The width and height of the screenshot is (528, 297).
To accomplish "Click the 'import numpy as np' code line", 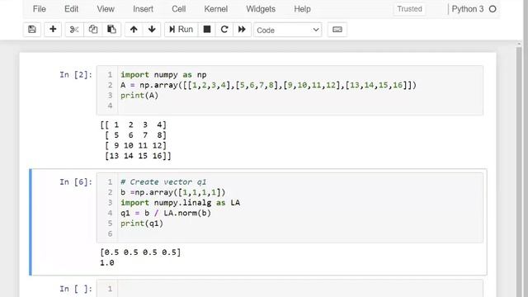I will pos(163,74).
